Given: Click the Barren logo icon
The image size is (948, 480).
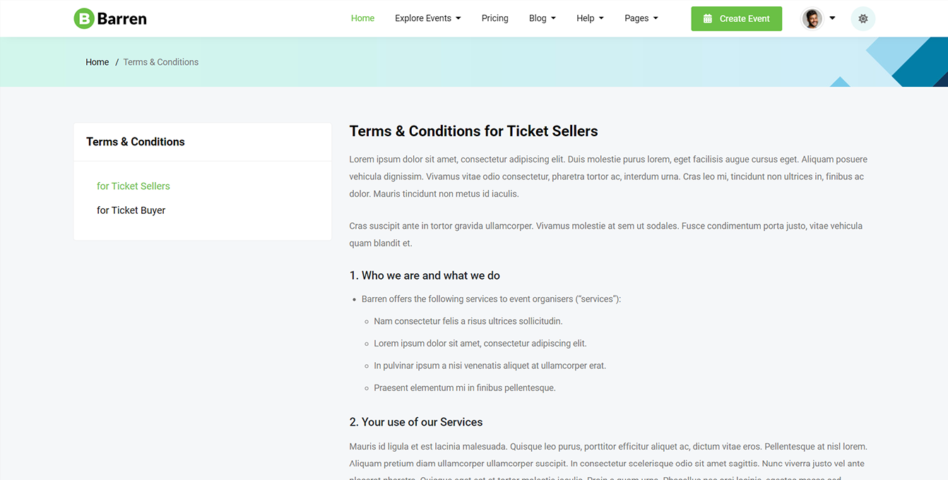Looking at the screenshot, I should pos(84,19).
